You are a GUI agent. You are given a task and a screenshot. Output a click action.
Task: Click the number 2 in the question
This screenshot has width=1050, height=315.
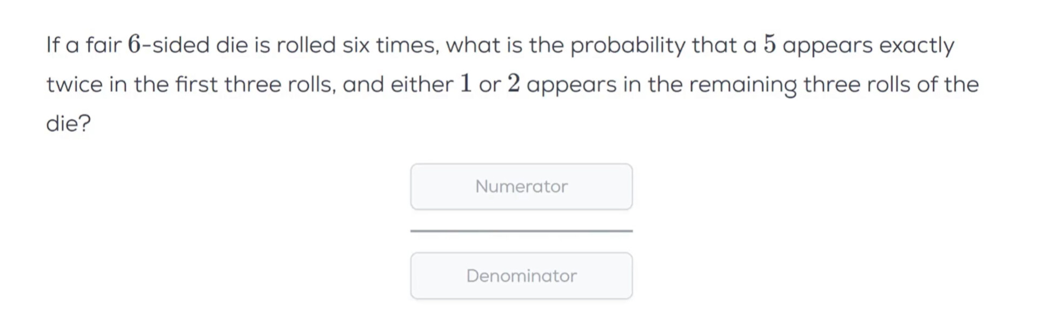point(513,84)
